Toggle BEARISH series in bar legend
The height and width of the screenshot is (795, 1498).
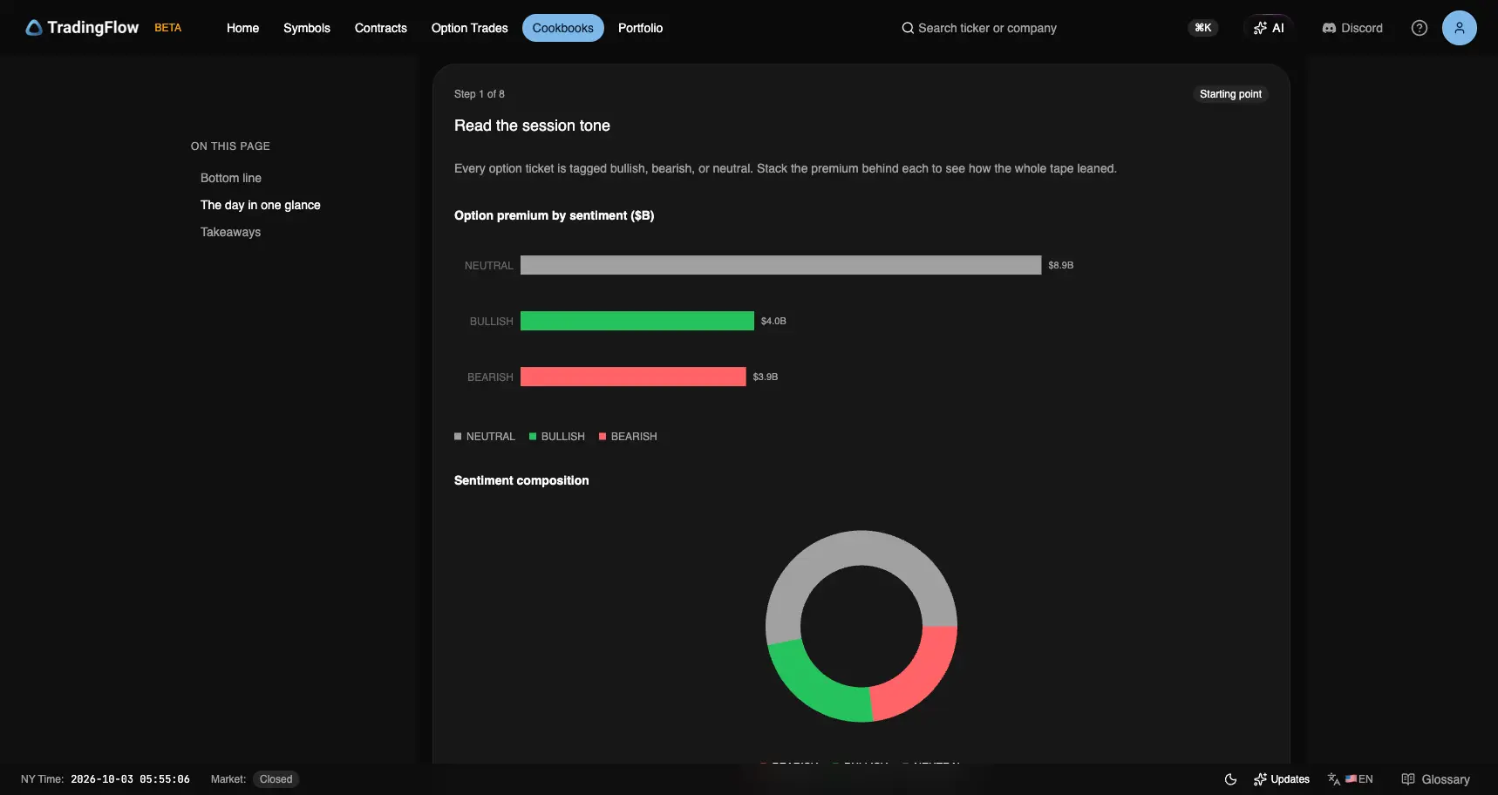[628, 437]
